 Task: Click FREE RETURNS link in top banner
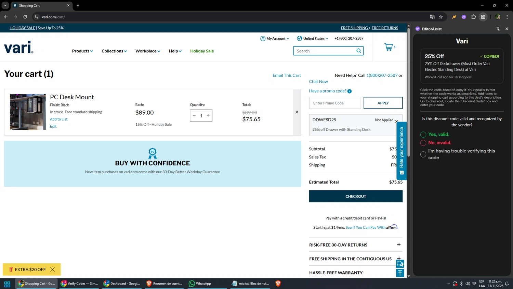[x=385, y=28]
